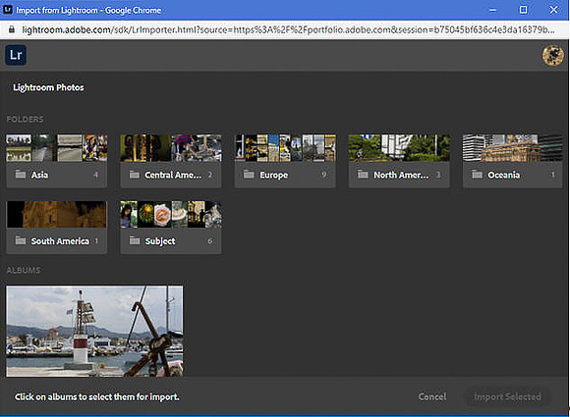
Task: Open Europe folder thumbnail strip
Action: click(285, 148)
